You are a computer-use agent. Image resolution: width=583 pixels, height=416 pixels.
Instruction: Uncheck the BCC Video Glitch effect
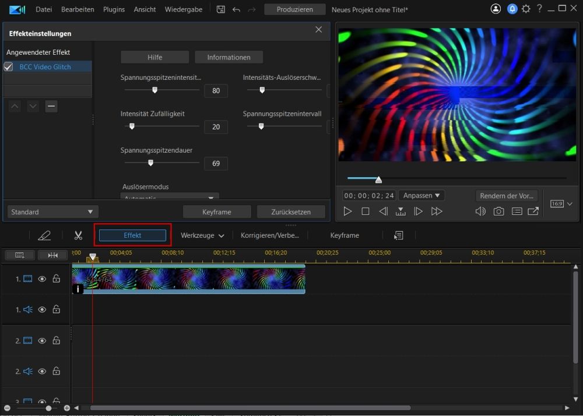[8, 66]
